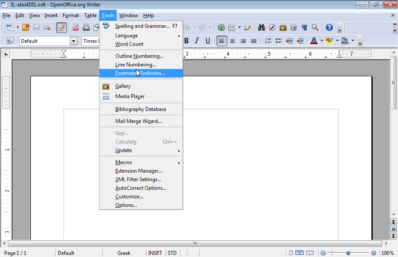Expand the New document dropdown arrow
The height and width of the screenshot is (257, 398).
(18, 27)
